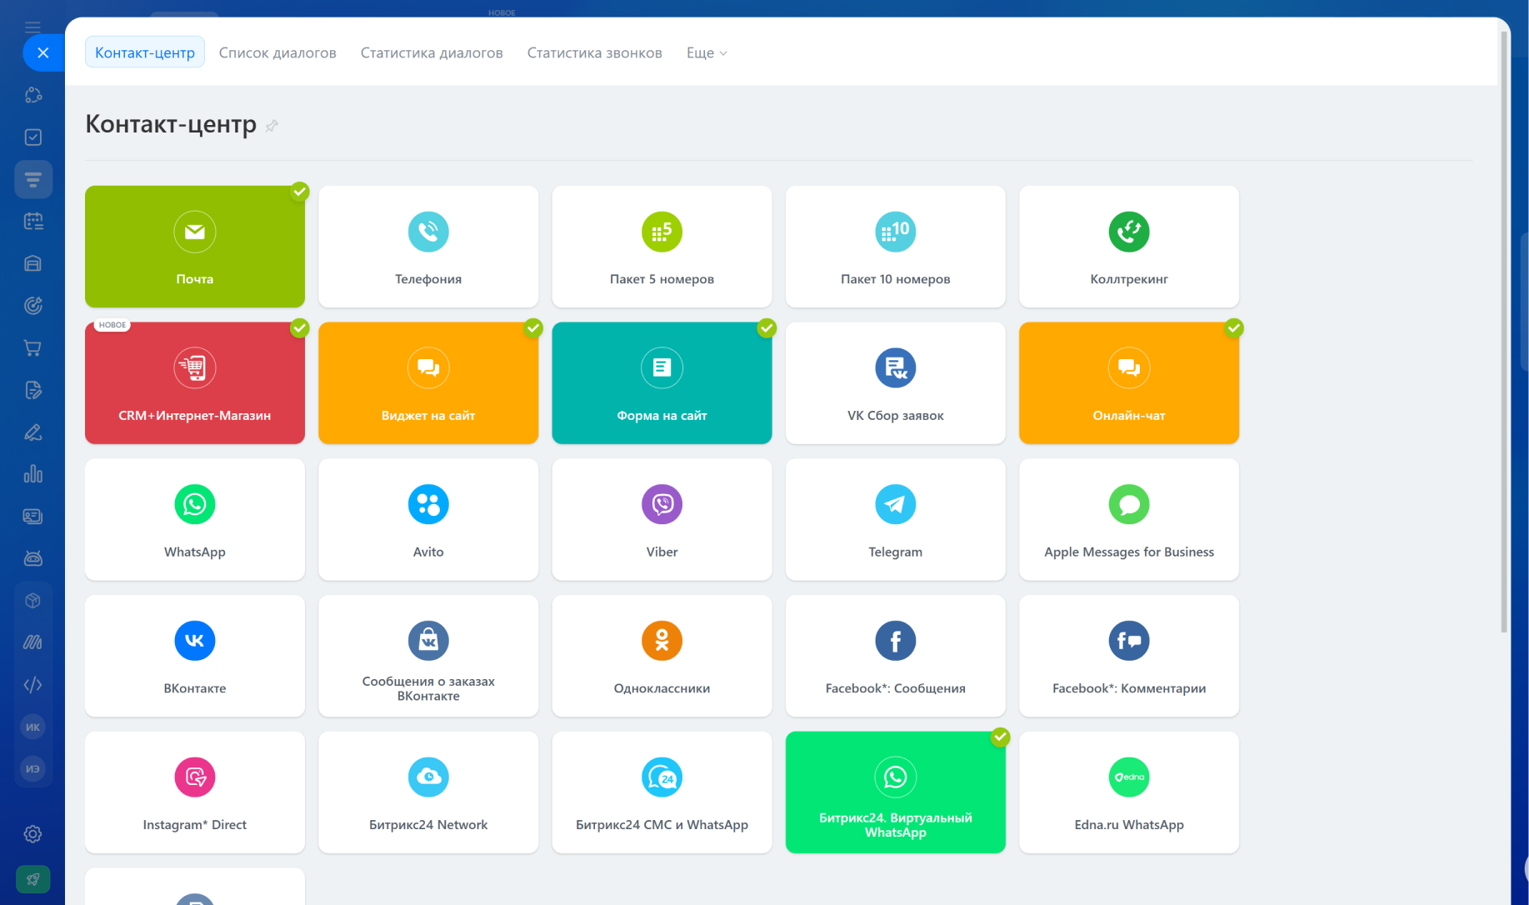Open settings gear icon in sidebar
The image size is (1529, 905).
click(33, 834)
